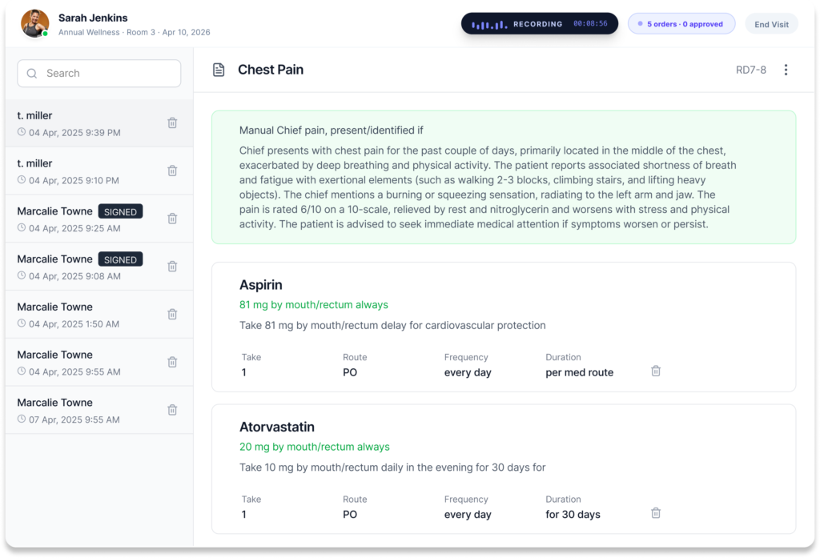Click SIGNED badge on the 9:25 AM note
820x558 pixels.
point(120,212)
